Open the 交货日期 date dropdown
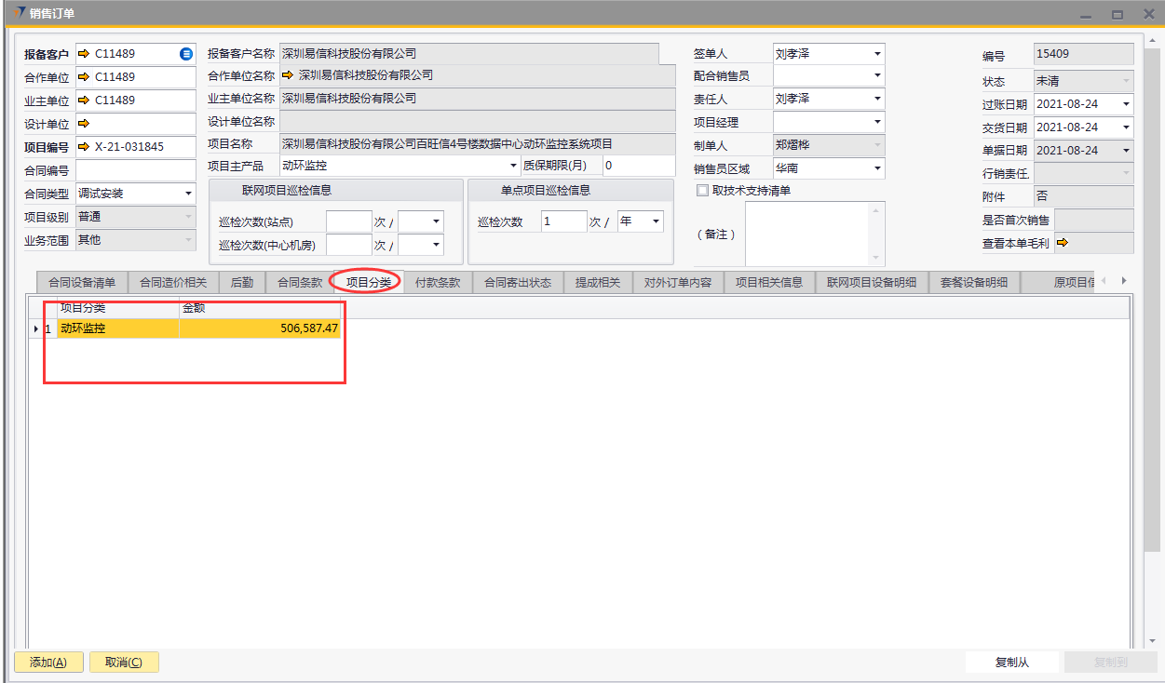Viewport: 1165px width, 683px height. tap(1125, 127)
